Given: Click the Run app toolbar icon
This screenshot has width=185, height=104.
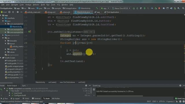Looking at the screenshot, I should [134, 8].
